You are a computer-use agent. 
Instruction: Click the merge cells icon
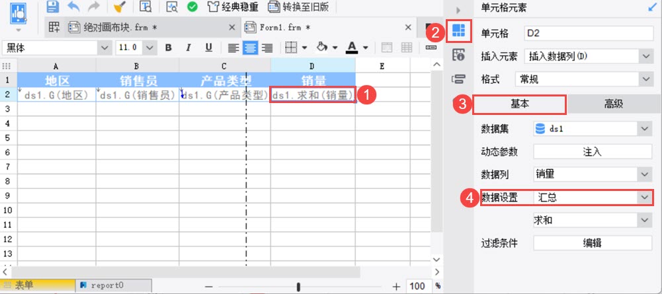[387, 48]
